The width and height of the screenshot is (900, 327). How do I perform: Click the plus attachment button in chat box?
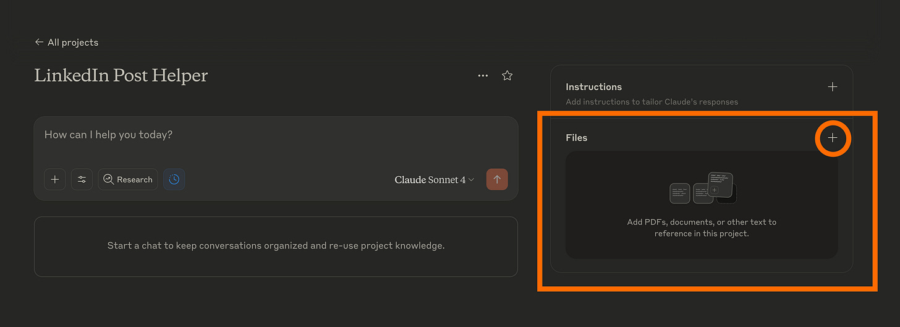coord(55,179)
